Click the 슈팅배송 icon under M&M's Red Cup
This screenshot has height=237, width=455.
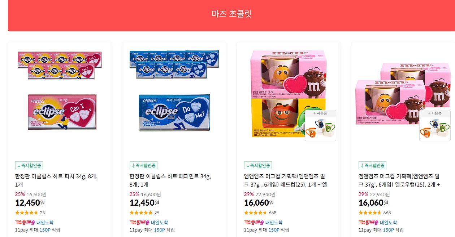(x=253, y=223)
